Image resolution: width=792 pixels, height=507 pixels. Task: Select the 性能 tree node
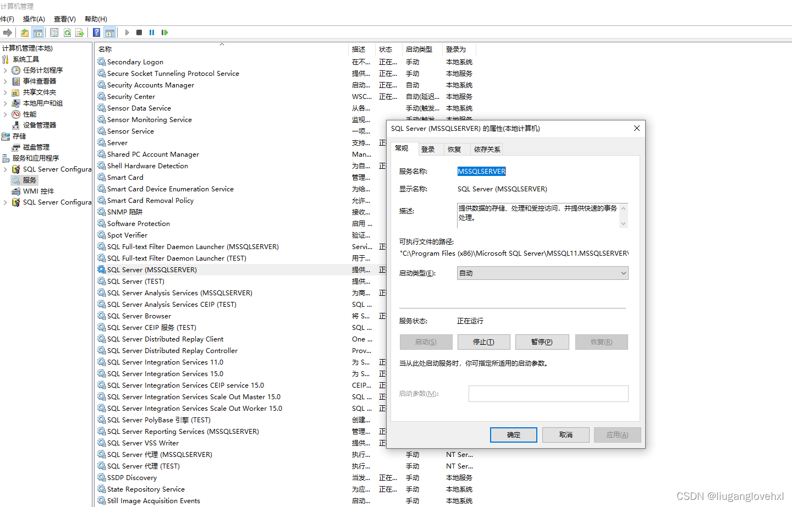pyautogui.click(x=29, y=114)
